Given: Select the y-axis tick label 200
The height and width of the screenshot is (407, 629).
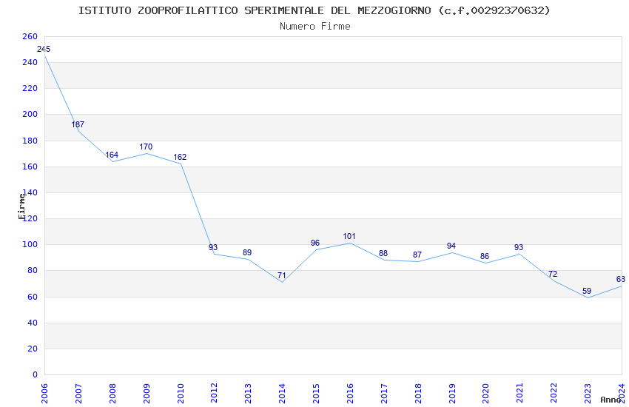Looking at the screenshot, I should 30,114.
